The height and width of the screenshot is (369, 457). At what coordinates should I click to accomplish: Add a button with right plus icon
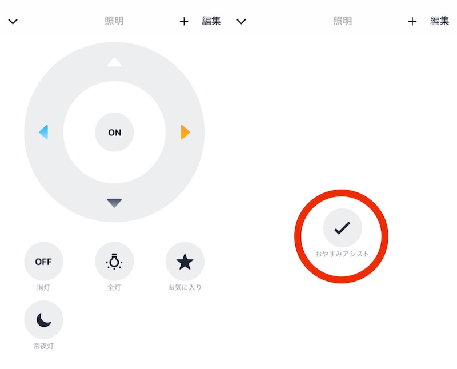[x=412, y=21]
